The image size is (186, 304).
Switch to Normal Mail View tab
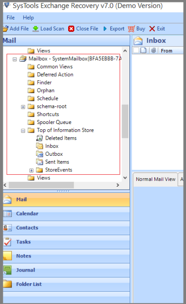(x=156, y=179)
